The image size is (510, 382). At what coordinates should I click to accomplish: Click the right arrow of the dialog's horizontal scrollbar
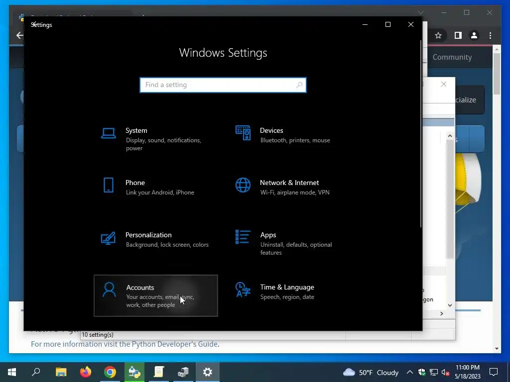coord(441,313)
